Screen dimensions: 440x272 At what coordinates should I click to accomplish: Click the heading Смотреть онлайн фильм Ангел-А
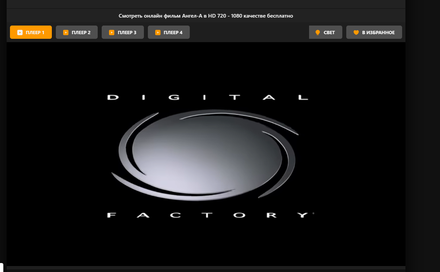coord(206,16)
